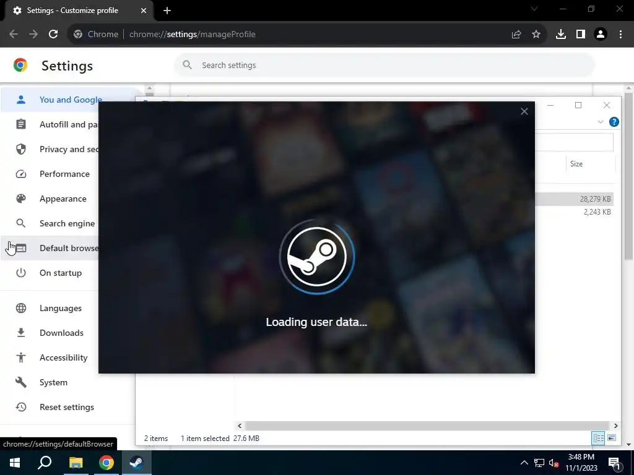634x475 pixels.
Task: Click the palette icon beside Appearance
Action: [x=21, y=199]
